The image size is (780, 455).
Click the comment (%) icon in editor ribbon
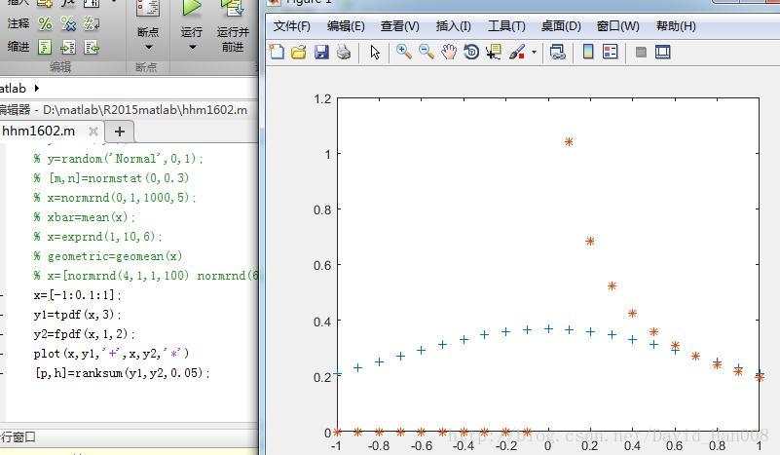[45, 23]
